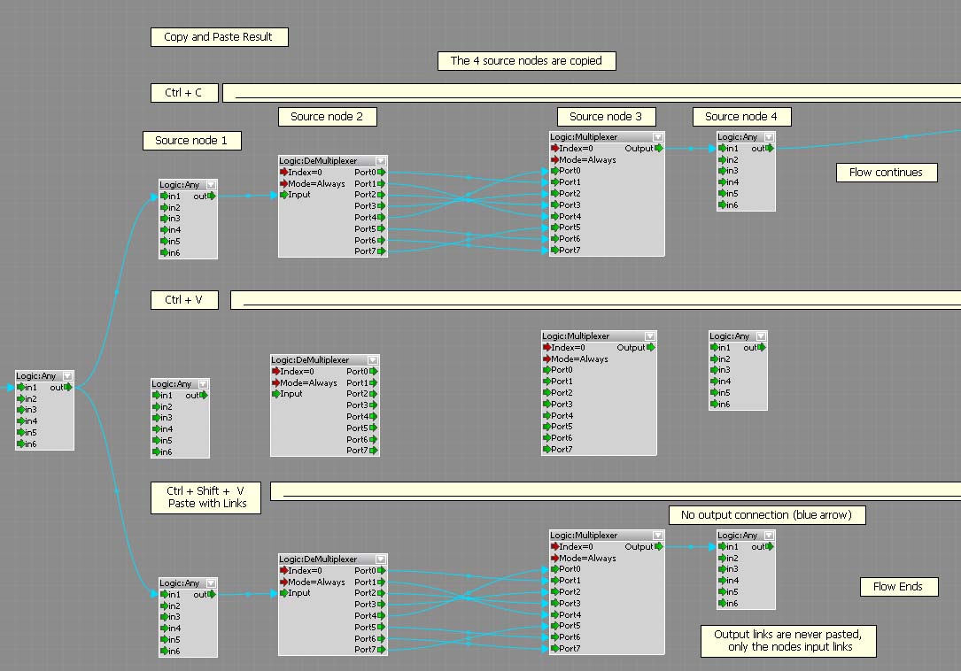Select the 'Source node 2' comment label
961x671 pixels.
328,117
